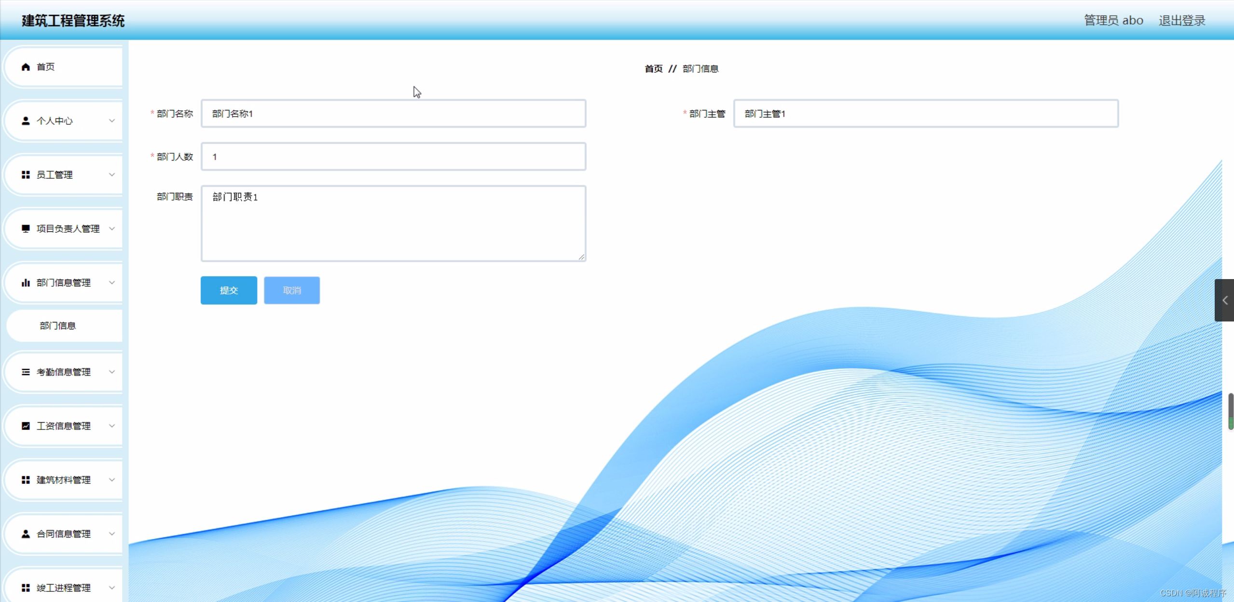This screenshot has height=602, width=1234.
Task: Click the person icon beside 个人中心
Action: click(26, 121)
